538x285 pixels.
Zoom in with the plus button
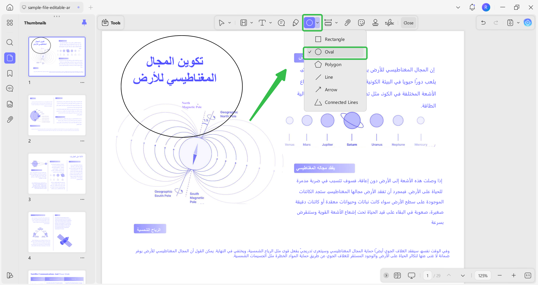(x=514, y=275)
